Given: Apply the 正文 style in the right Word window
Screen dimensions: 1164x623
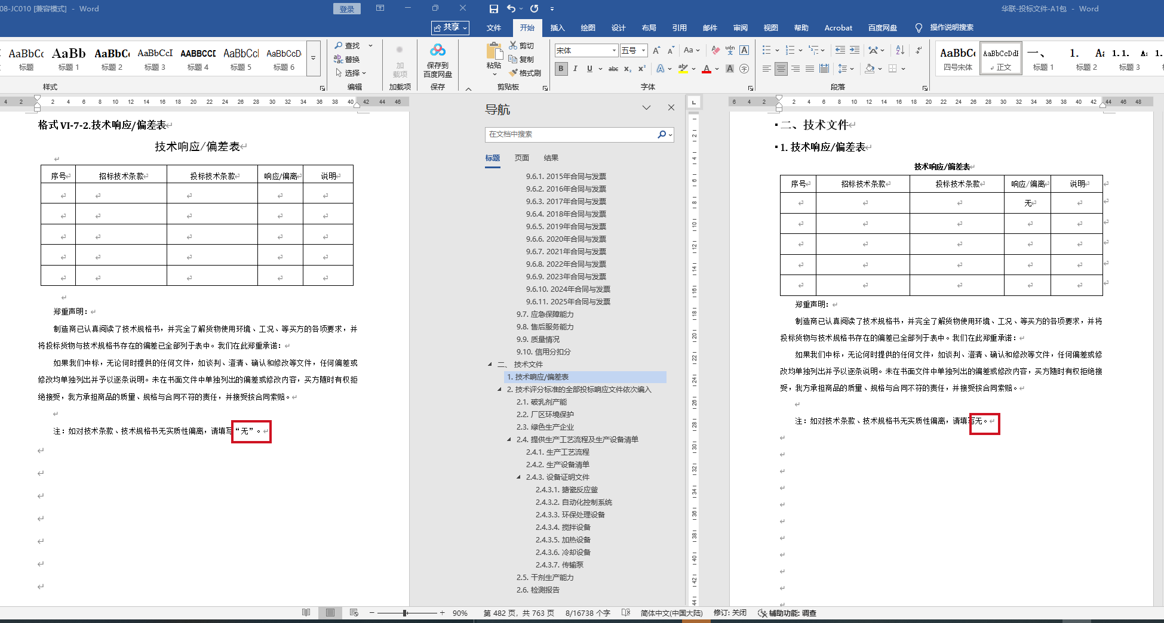Looking at the screenshot, I should 1002,58.
